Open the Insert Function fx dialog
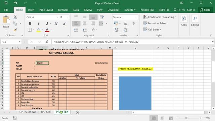Image resolution: width=215 pixels, height=121 pixels. coord(47,42)
